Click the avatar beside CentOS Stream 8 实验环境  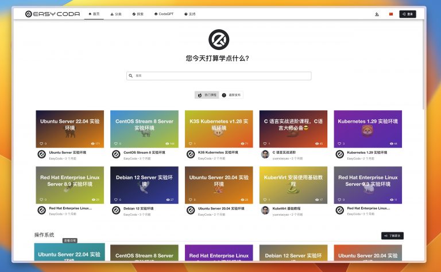(x=116, y=154)
